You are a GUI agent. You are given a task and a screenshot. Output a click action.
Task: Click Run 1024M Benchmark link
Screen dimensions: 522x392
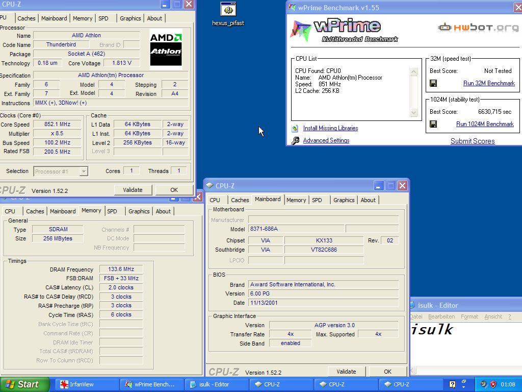pyautogui.click(x=485, y=124)
